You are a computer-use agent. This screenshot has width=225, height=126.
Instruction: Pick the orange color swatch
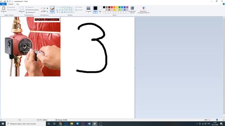click(x=114, y=7)
